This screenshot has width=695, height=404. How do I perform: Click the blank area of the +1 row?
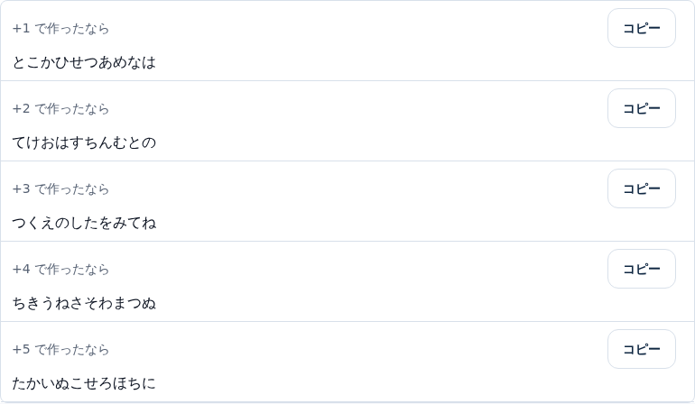[x=355, y=41]
